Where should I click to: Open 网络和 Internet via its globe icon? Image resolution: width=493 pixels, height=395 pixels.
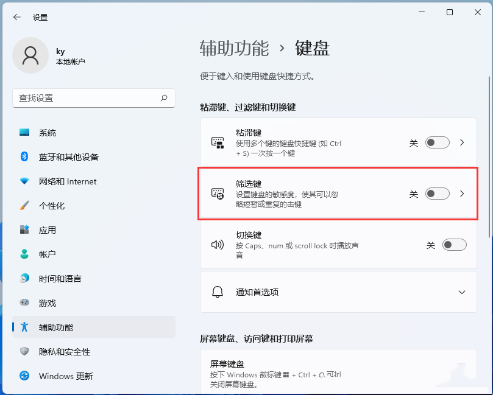point(24,181)
